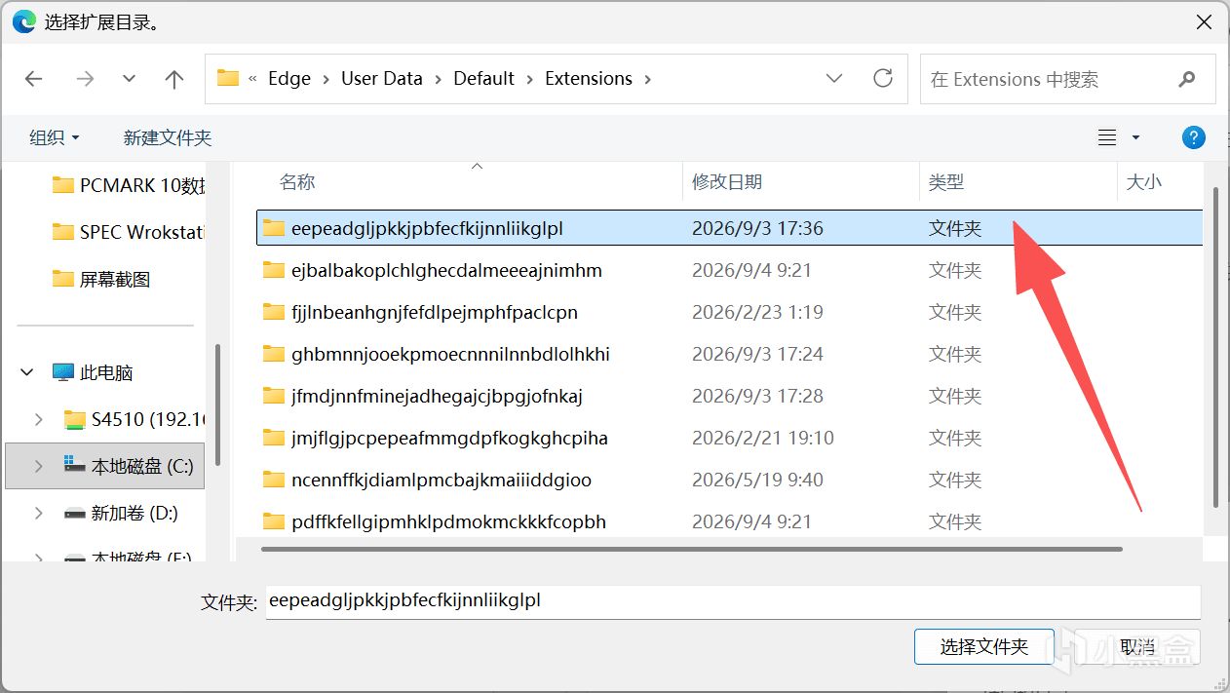Click the forward arrow icon
The image size is (1230, 693).
(x=85, y=79)
